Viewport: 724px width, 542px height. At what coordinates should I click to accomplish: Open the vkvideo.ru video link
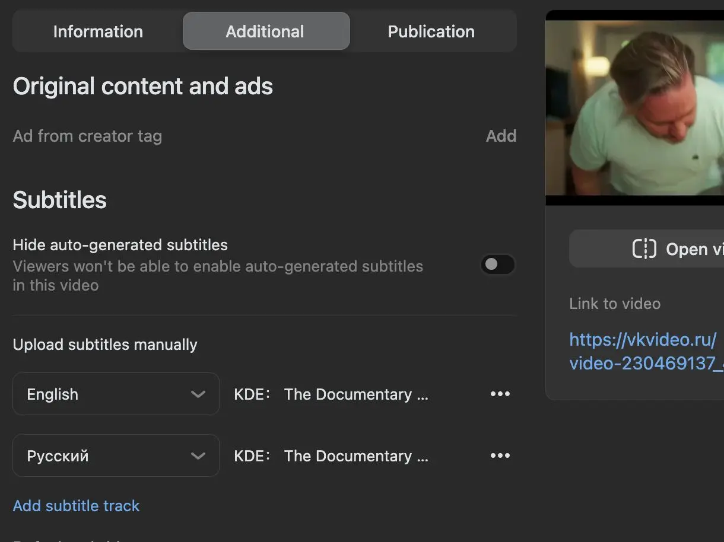pos(646,351)
